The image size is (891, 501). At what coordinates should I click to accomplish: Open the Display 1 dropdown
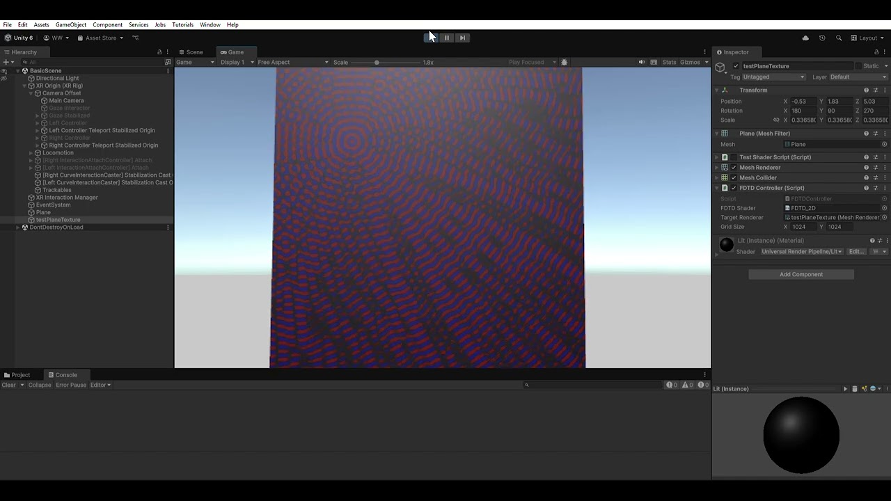(x=235, y=62)
